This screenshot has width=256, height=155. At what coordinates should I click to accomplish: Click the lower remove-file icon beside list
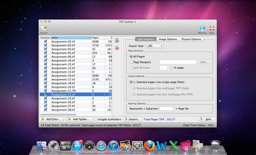point(117,48)
